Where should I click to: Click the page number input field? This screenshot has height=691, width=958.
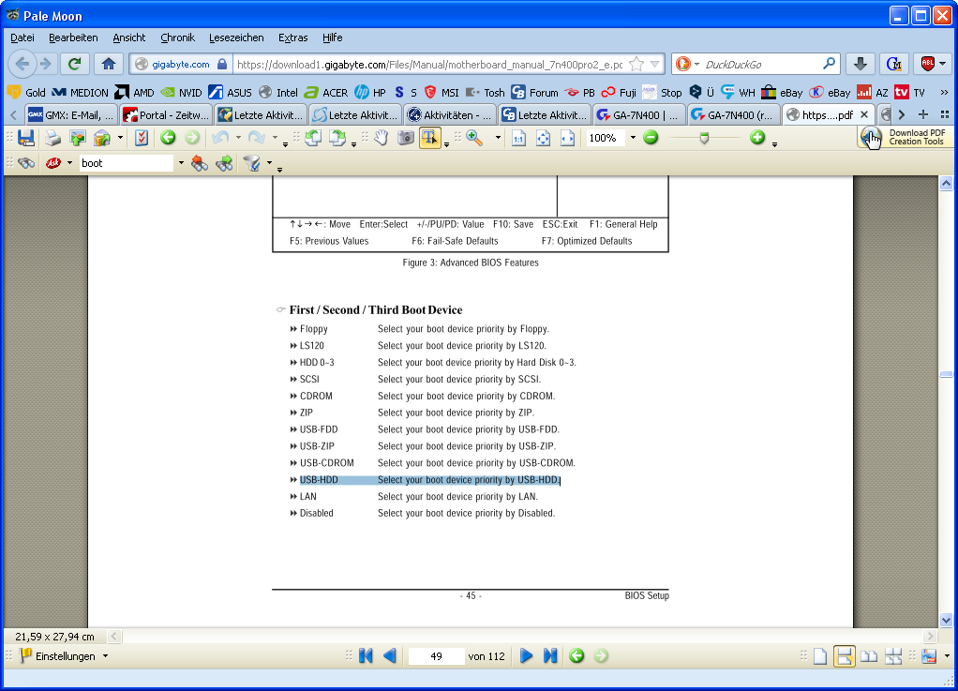coord(436,656)
